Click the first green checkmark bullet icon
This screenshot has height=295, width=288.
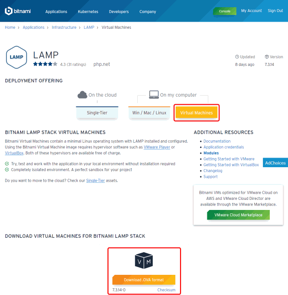pyautogui.click(x=7, y=164)
